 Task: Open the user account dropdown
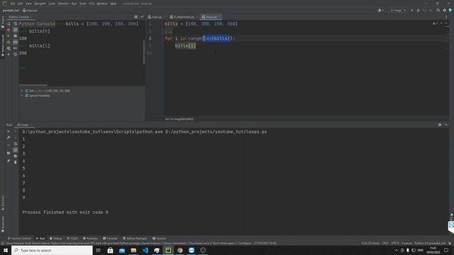click(x=381, y=11)
